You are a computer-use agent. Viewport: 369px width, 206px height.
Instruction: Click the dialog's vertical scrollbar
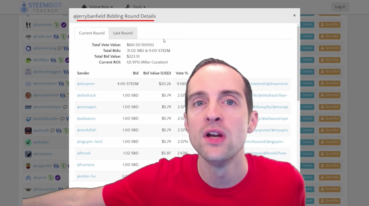(298, 63)
